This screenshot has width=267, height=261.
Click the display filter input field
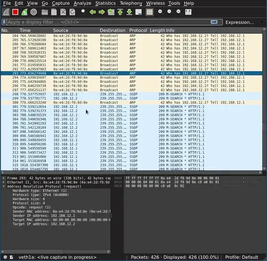109,22
